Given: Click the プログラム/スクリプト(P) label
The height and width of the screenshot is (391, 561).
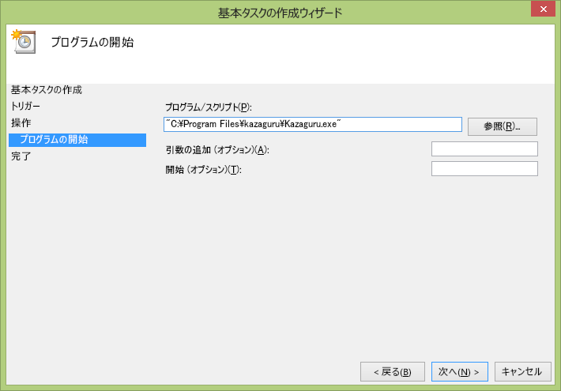Looking at the screenshot, I should click(209, 107).
